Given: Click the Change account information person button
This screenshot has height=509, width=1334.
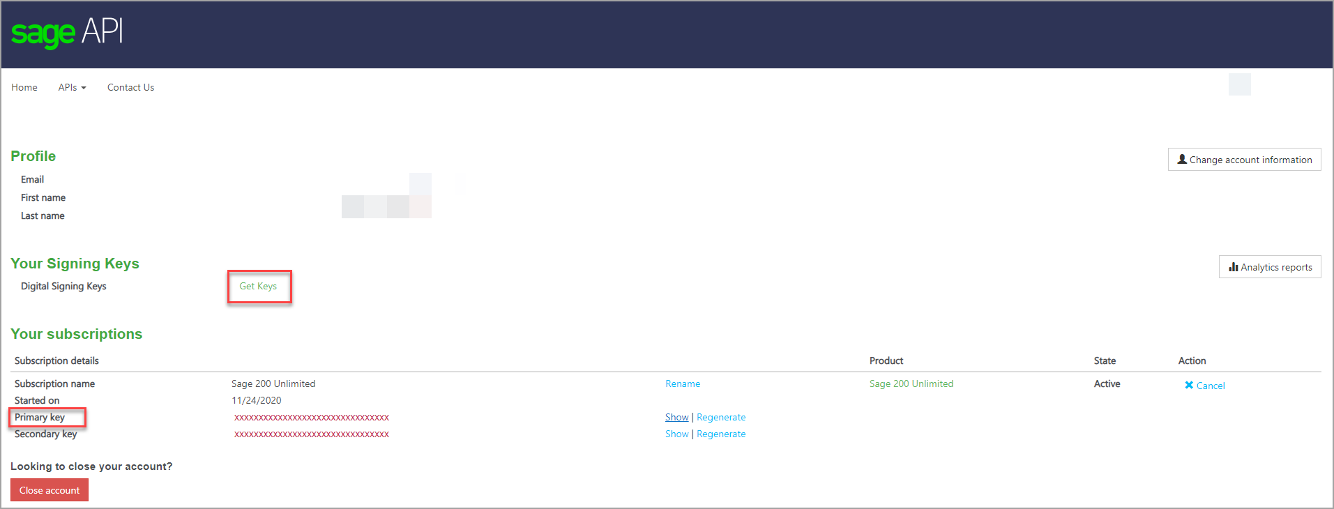Looking at the screenshot, I should coord(1244,160).
